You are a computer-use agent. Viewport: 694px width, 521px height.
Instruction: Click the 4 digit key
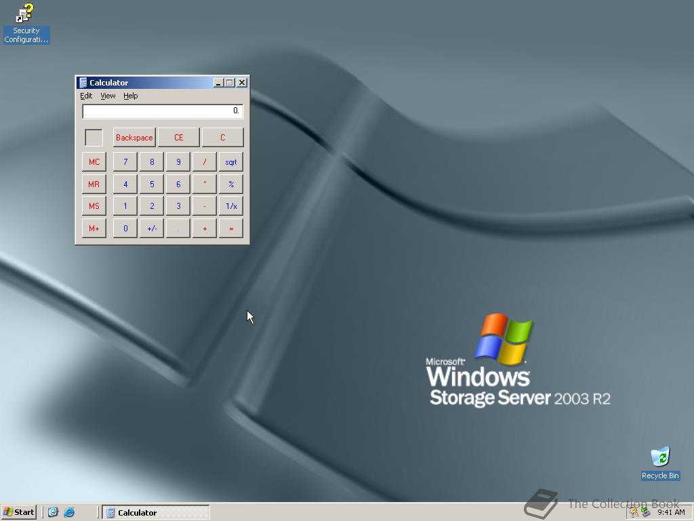pos(125,184)
